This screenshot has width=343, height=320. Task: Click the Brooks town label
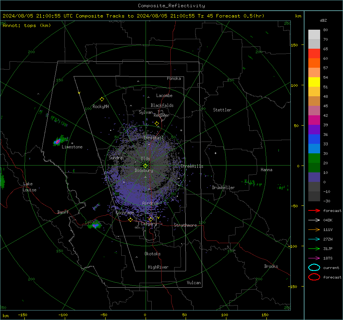click(271, 266)
